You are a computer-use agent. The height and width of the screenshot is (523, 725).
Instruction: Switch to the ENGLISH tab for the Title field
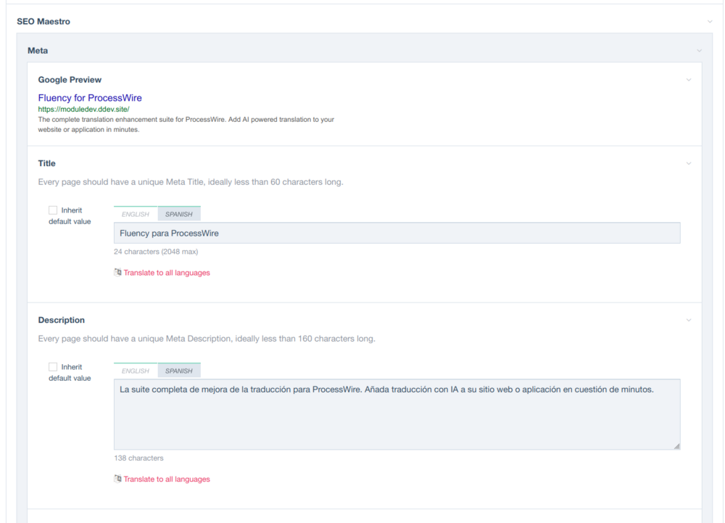[x=135, y=213]
